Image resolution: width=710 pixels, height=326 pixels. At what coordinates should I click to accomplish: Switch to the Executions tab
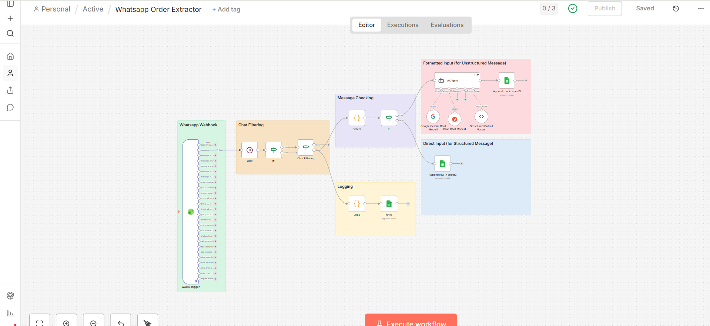[x=402, y=25]
